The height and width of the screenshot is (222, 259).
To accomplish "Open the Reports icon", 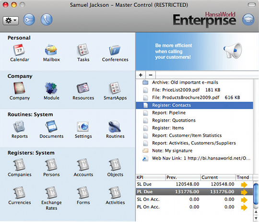I will tap(19, 126).
